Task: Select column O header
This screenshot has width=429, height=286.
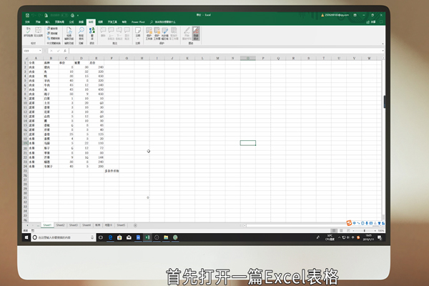Action: coord(248,59)
